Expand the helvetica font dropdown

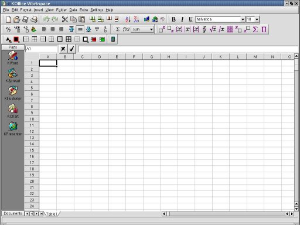point(243,19)
